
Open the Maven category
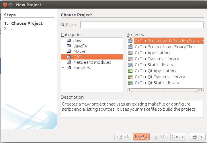80,51
